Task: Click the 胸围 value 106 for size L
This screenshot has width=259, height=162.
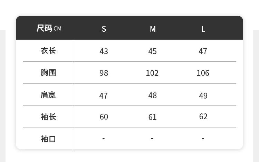Action: (x=203, y=73)
